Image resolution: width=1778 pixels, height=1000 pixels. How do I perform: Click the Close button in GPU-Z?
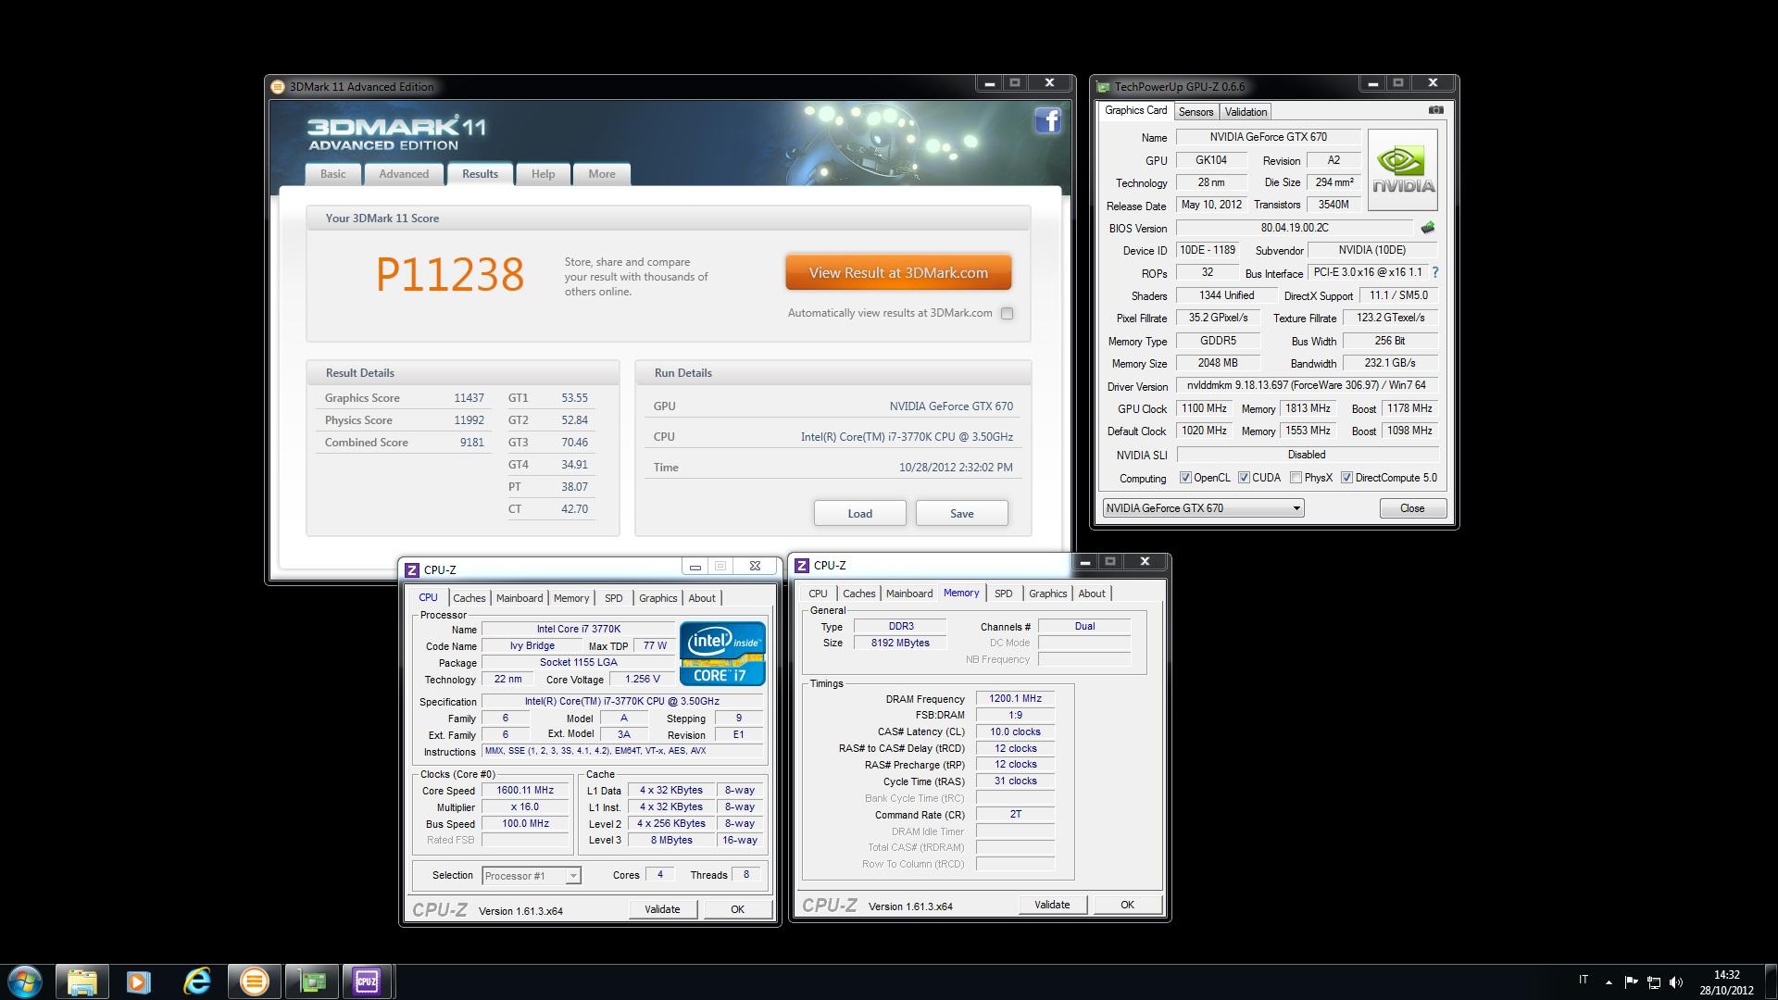1412,508
